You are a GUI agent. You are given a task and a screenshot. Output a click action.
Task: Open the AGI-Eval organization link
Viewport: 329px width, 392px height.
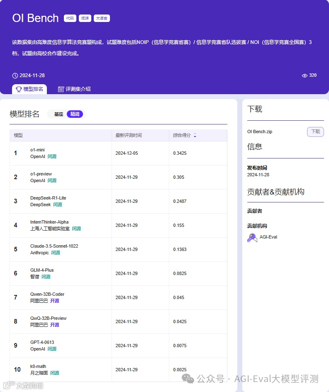[x=268, y=237]
